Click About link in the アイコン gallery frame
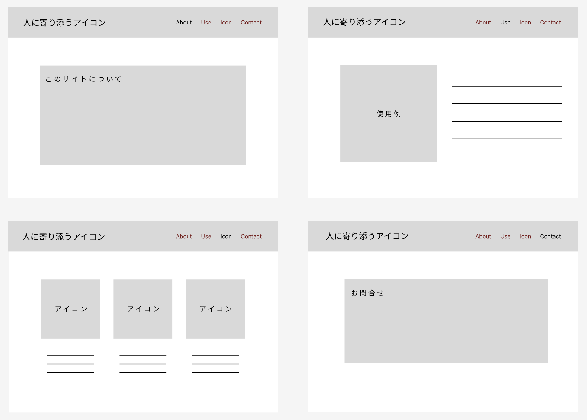587x420 pixels. (183, 236)
